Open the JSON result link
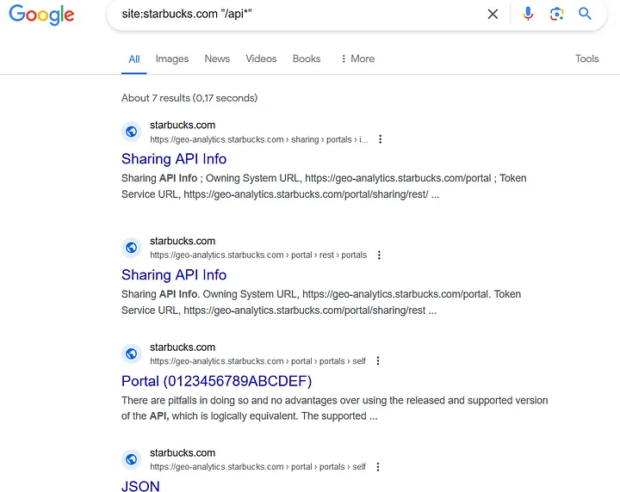Screen dimensions: 620x492 (140, 486)
